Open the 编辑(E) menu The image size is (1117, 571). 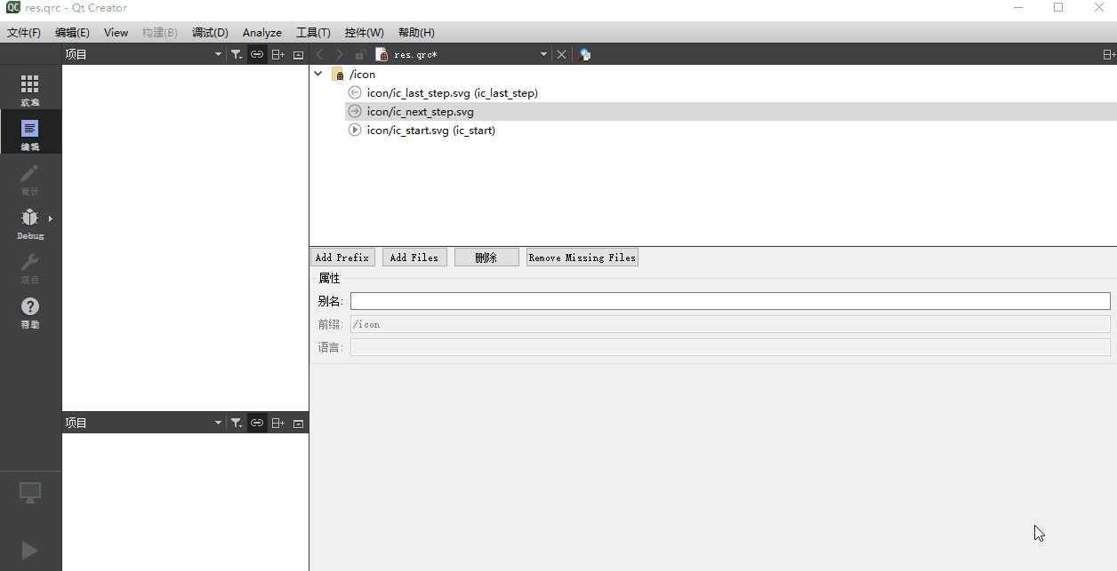(x=72, y=32)
